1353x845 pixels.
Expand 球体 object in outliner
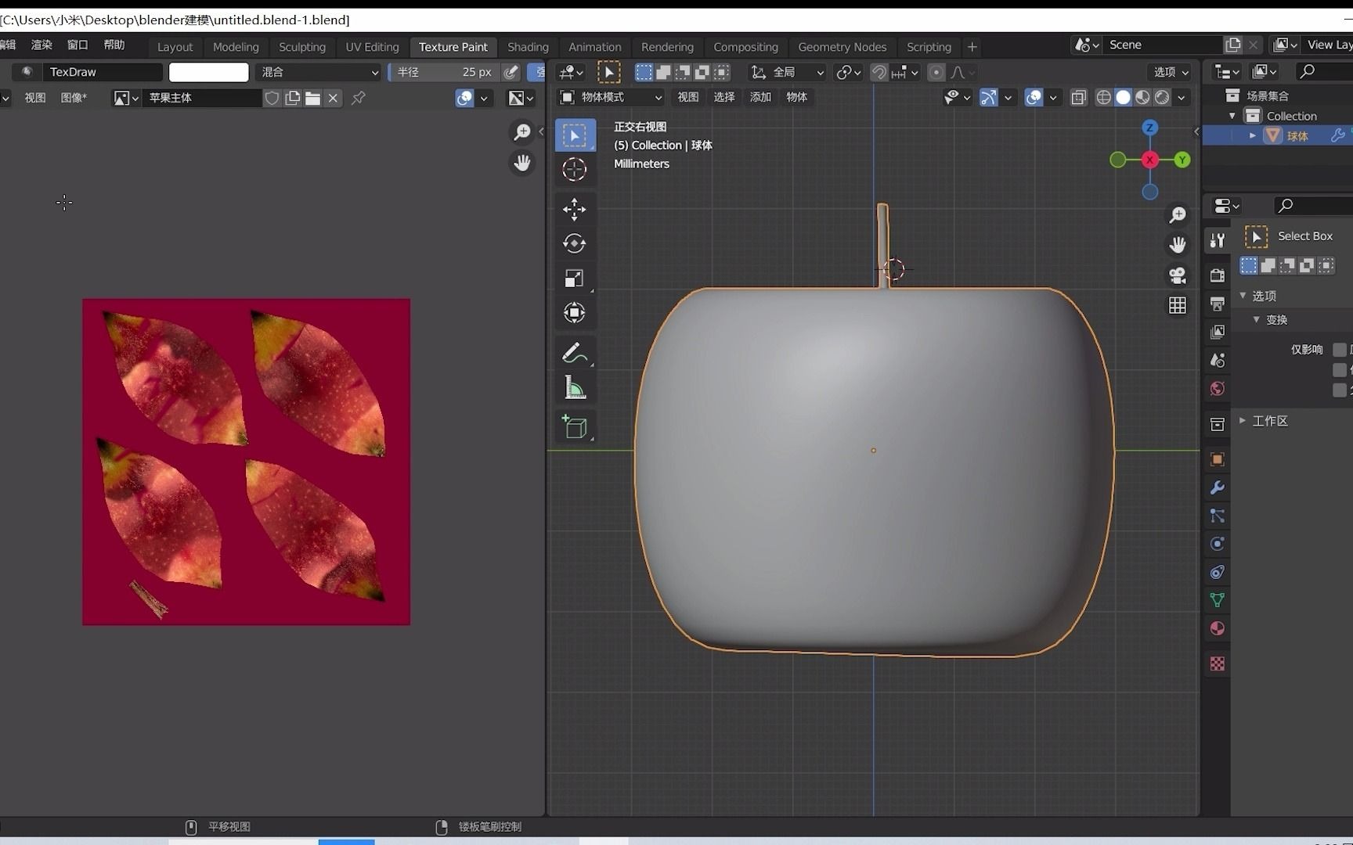1253,135
